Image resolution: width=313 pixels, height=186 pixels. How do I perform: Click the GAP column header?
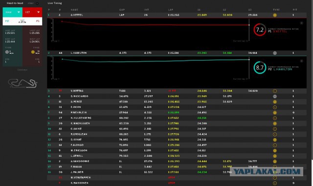[x=122, y=10]
